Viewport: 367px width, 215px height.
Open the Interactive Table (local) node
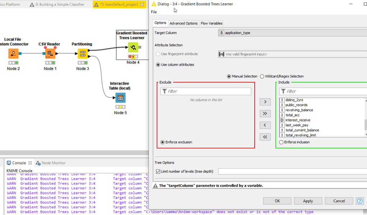[x=120, y=97]
